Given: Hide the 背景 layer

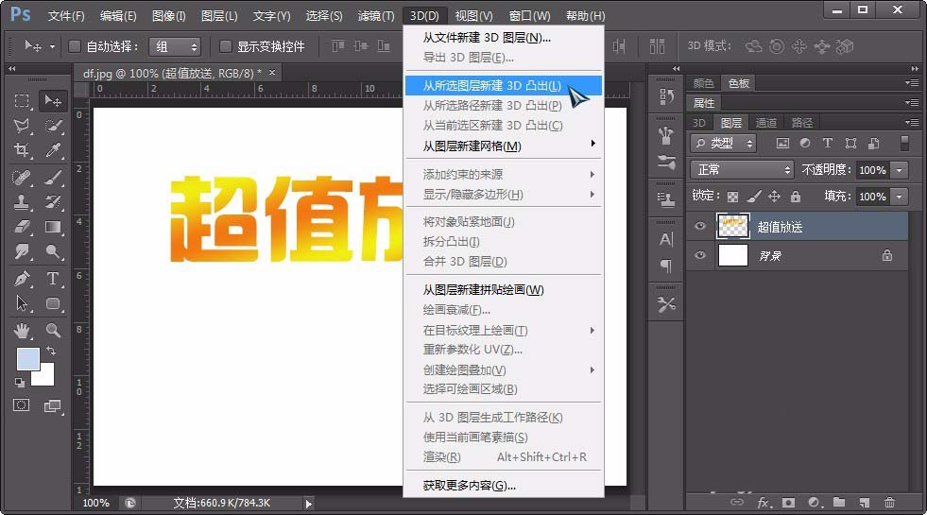Looking at the screenshot, I should click(700, 255).
